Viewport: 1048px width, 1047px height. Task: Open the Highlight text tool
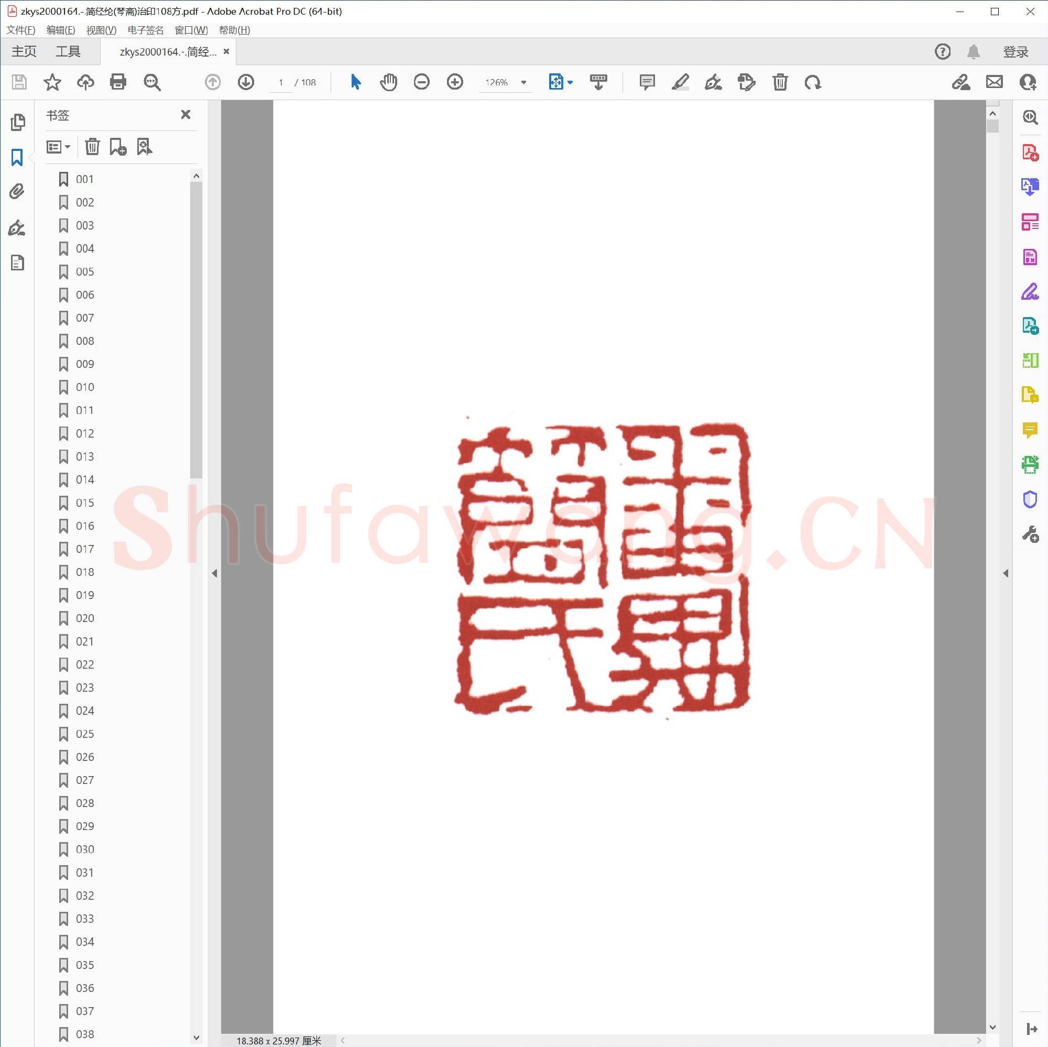point(681,82)
